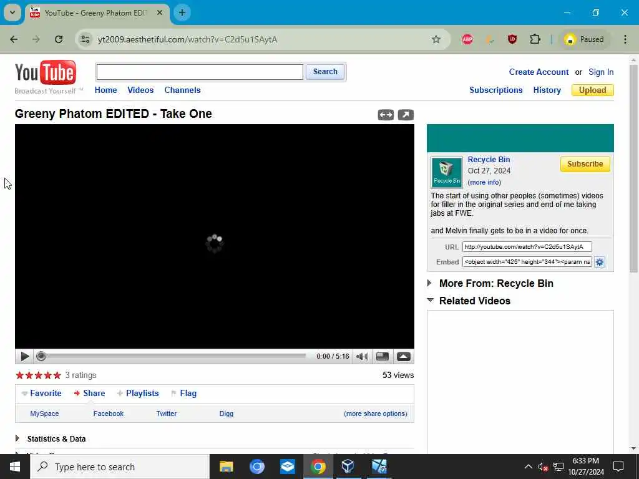Open the Adblock Plus extension icon

[467, 39]
